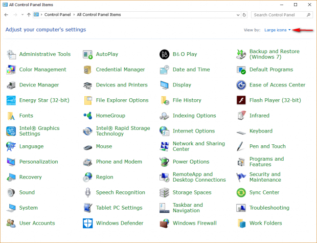This screenshot has height=243, width=317.
Task: Click the Sync Center green icon
Action: tap(241, 193)
